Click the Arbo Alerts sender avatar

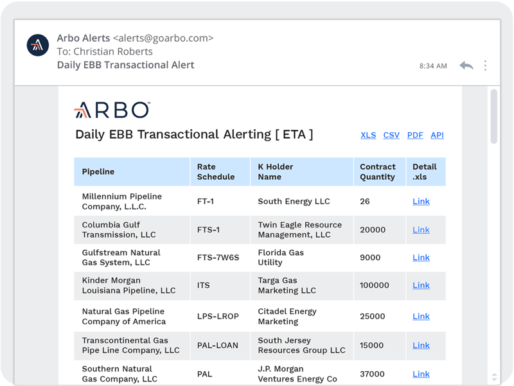coord(38,45)
